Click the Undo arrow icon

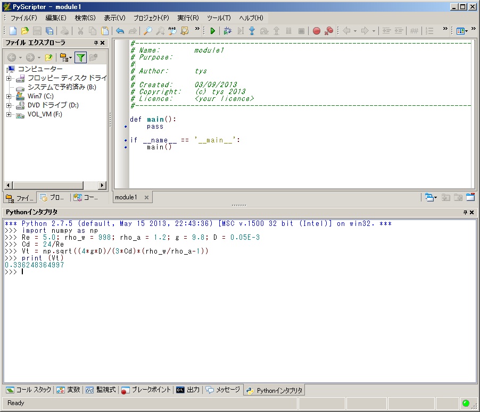pos(120,31)
